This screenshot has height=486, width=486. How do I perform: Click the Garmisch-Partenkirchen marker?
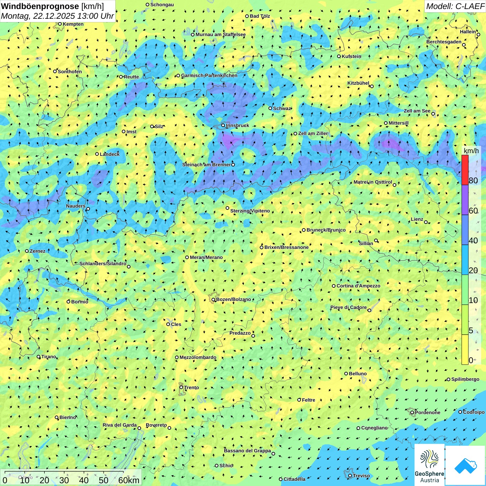[x=178, y=75]
